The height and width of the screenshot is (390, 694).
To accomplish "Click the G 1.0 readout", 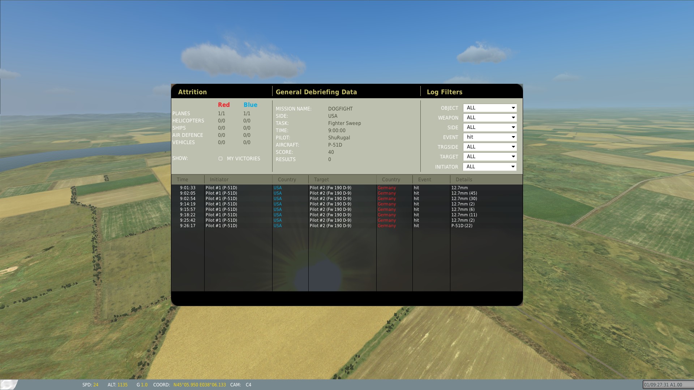I will 142,385.
